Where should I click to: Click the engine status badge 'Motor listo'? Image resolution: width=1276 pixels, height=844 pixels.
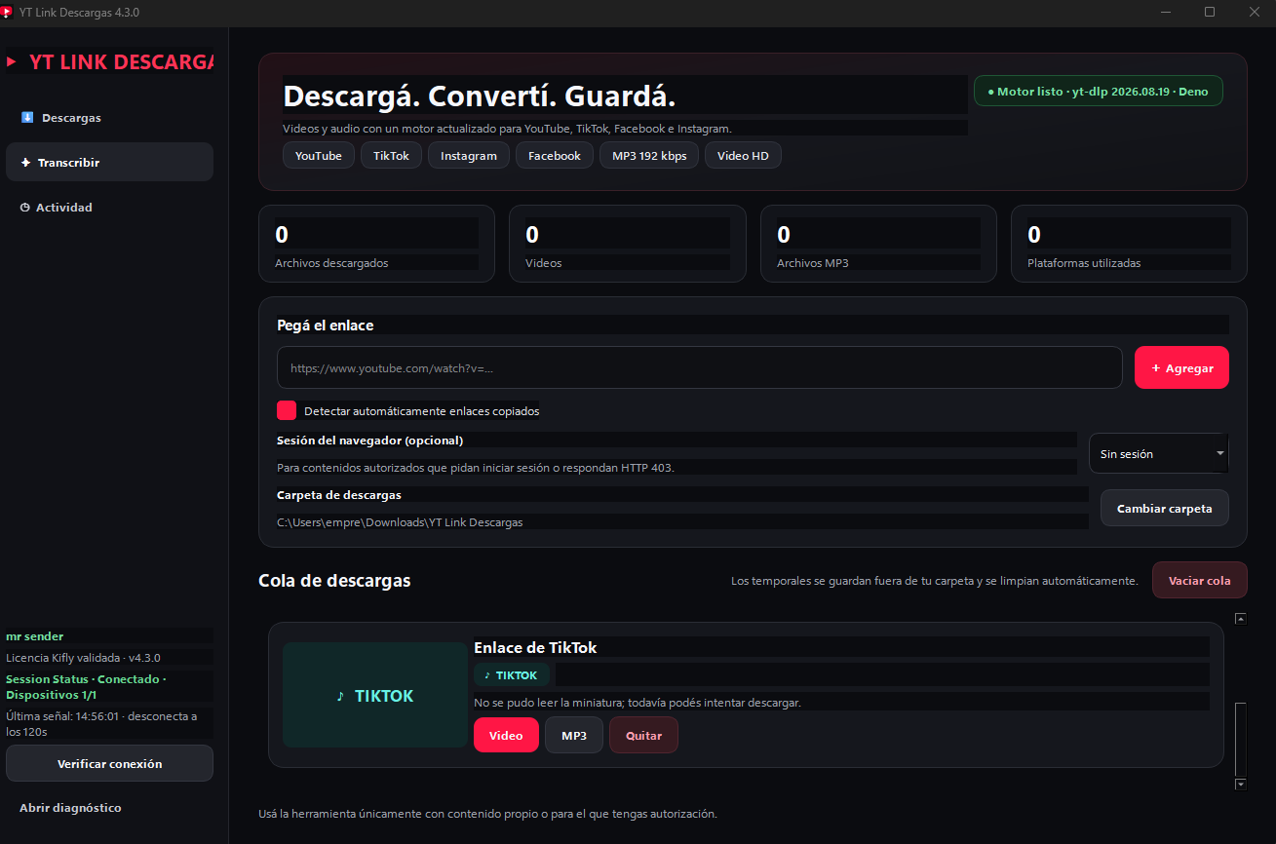(1098, 92)
